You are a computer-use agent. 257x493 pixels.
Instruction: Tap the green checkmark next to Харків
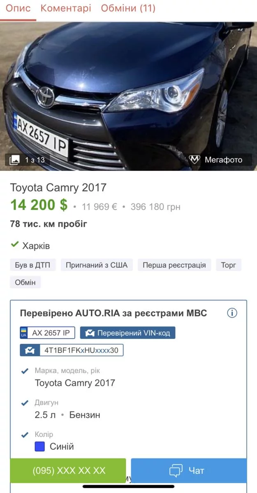[15, 244]
